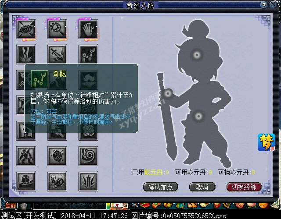Click the 穴位:筑宾 acupoint text

tap(43, 111)
